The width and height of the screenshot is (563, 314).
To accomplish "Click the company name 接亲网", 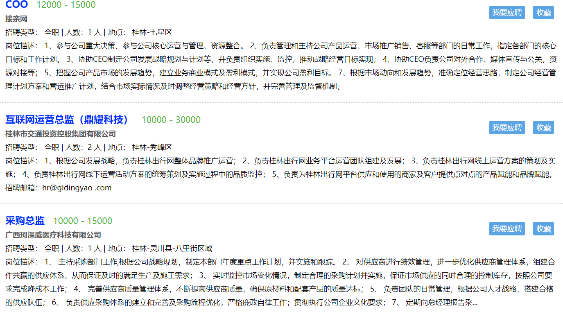I will (x=16, y=19).
